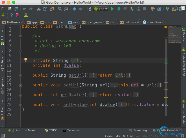
Task: Click cursor position 10:21 indicator
Action: (109, 136)
